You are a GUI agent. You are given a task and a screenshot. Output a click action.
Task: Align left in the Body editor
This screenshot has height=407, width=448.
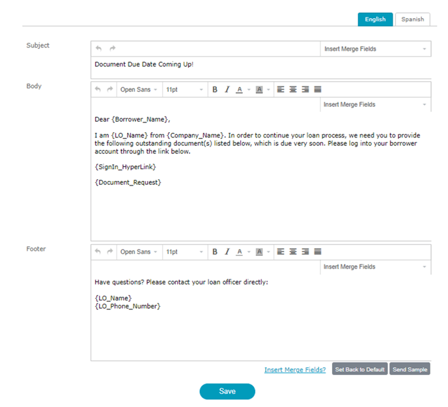click(281, 89)
